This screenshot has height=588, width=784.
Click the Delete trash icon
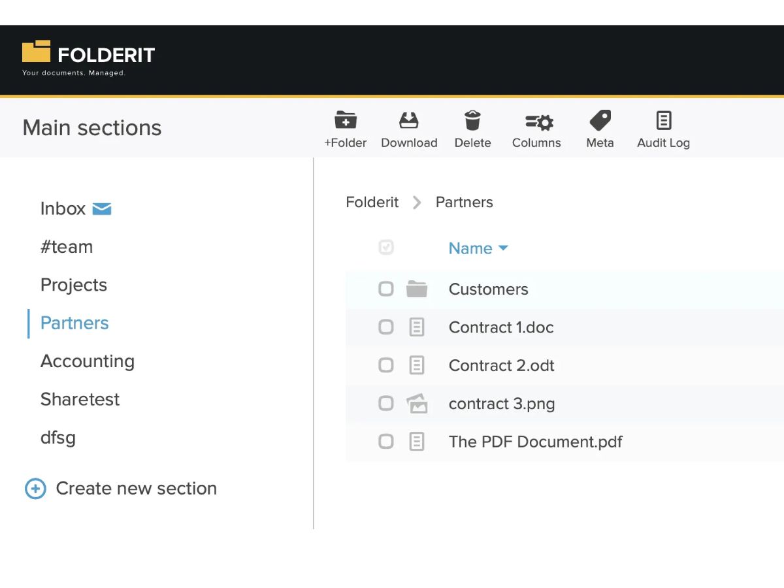pyautogui.click(x=472, y=121)
